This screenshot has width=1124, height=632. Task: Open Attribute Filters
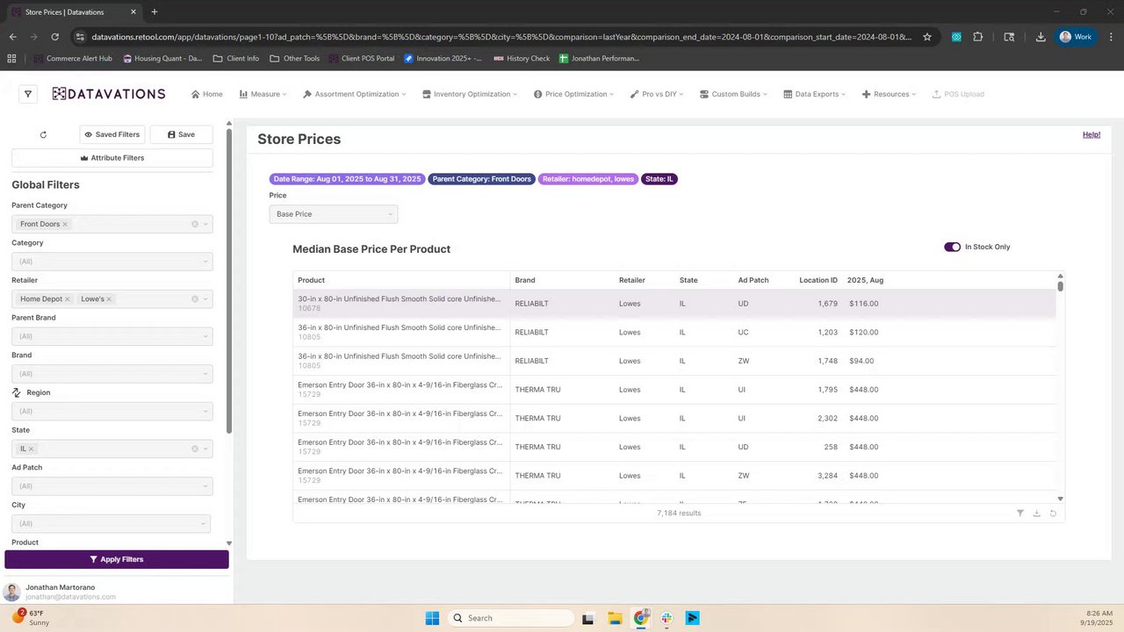112,158
